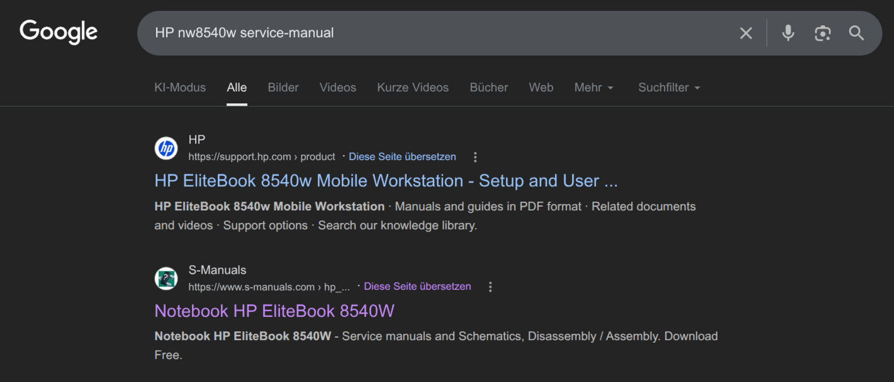Open HP EliteBook 8540w Mobile Workstation result
The width and height of the screenshot is (894, 382).
[386, 181]
